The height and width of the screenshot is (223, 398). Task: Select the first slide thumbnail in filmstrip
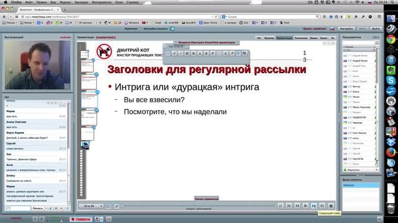(x=85, y=55)
